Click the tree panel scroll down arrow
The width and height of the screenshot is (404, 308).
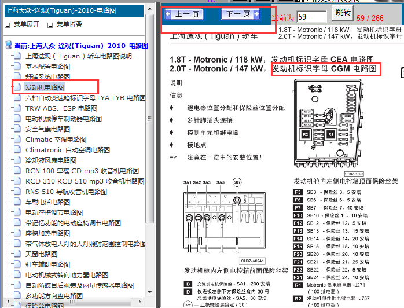150,292
